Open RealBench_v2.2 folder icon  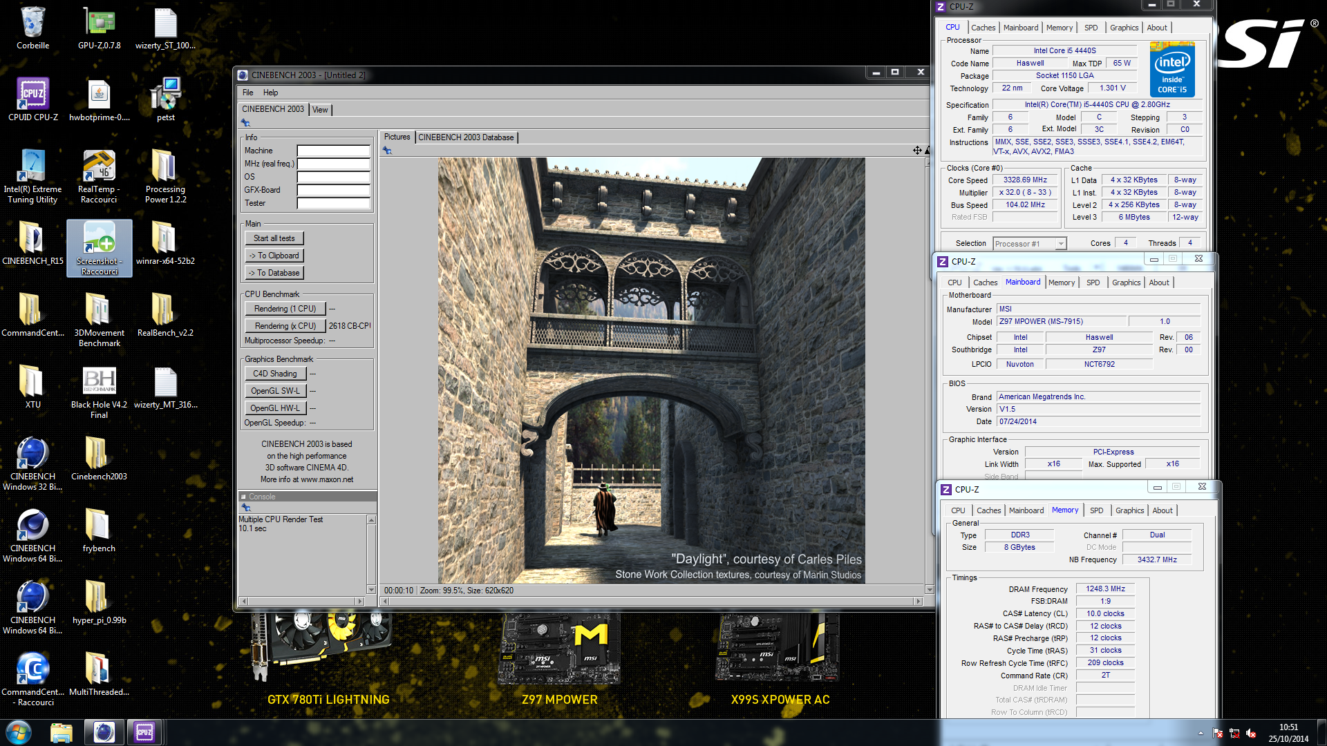click(x=165, y=315)
